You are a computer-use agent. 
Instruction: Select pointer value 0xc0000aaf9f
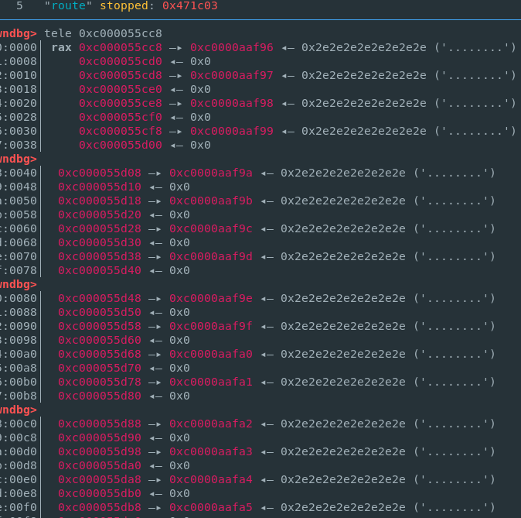tap(211, 326)
